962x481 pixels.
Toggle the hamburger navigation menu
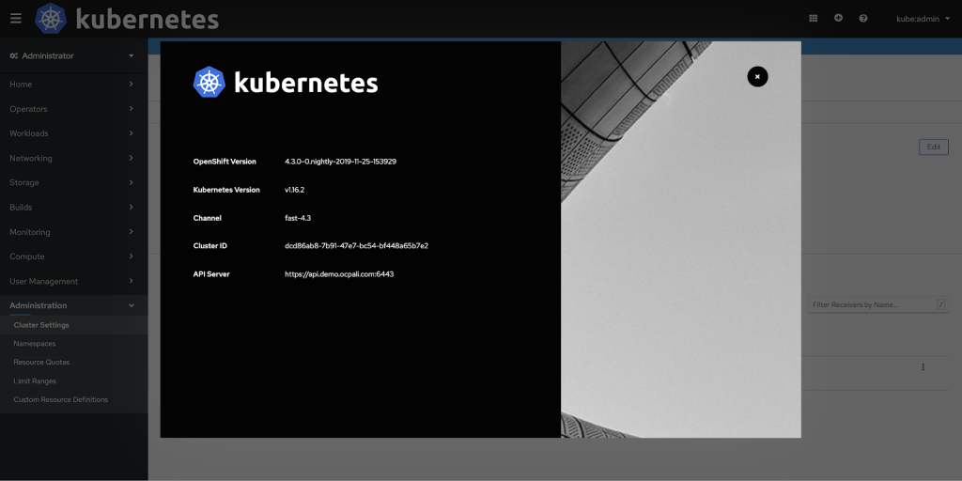pos(16,19)
